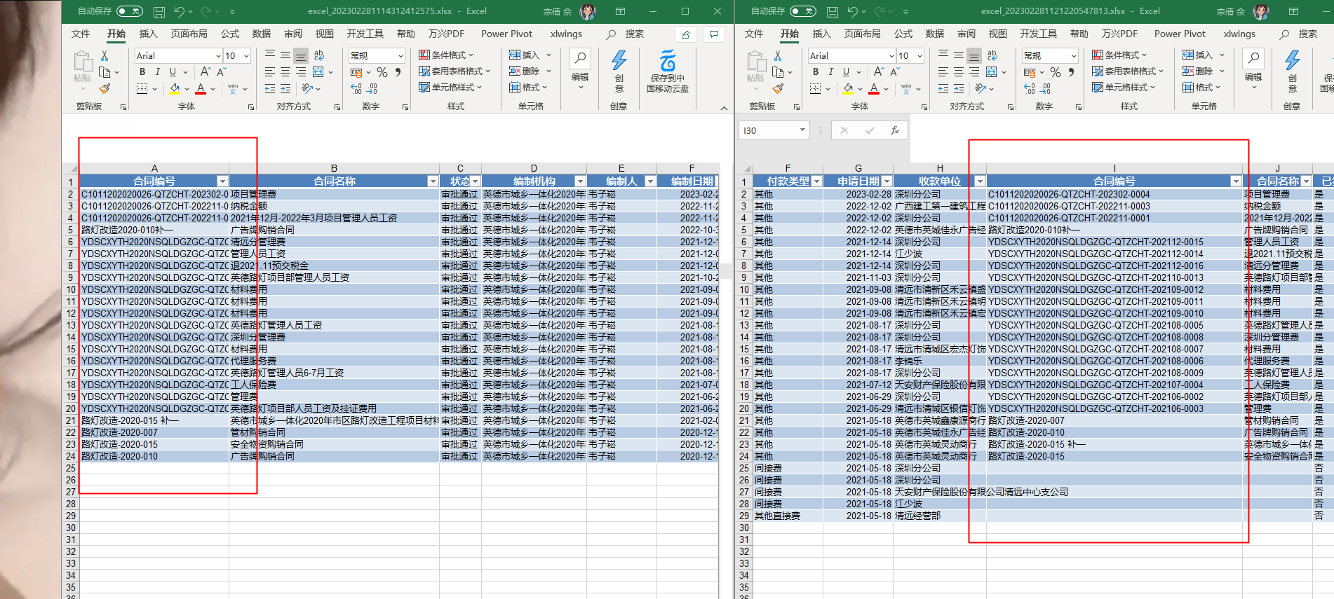Image resolution: width=1334 pixels, height=599 pixels.
Task: Click the Save icon in left Excel window
Action: [159, 12]
